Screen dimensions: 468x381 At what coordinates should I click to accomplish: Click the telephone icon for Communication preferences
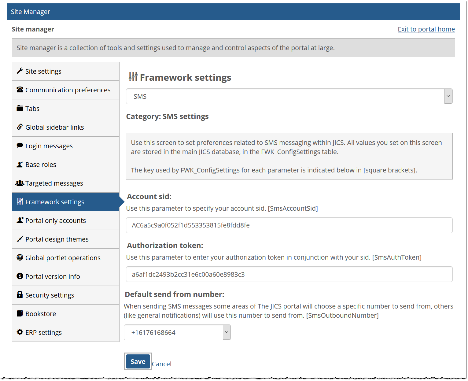point(20,90)
